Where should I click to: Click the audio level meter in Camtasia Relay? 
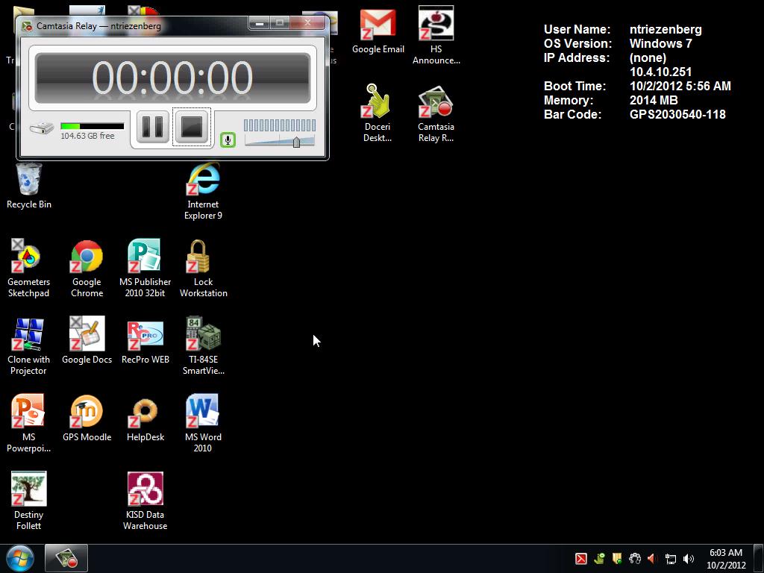(279, 125)
